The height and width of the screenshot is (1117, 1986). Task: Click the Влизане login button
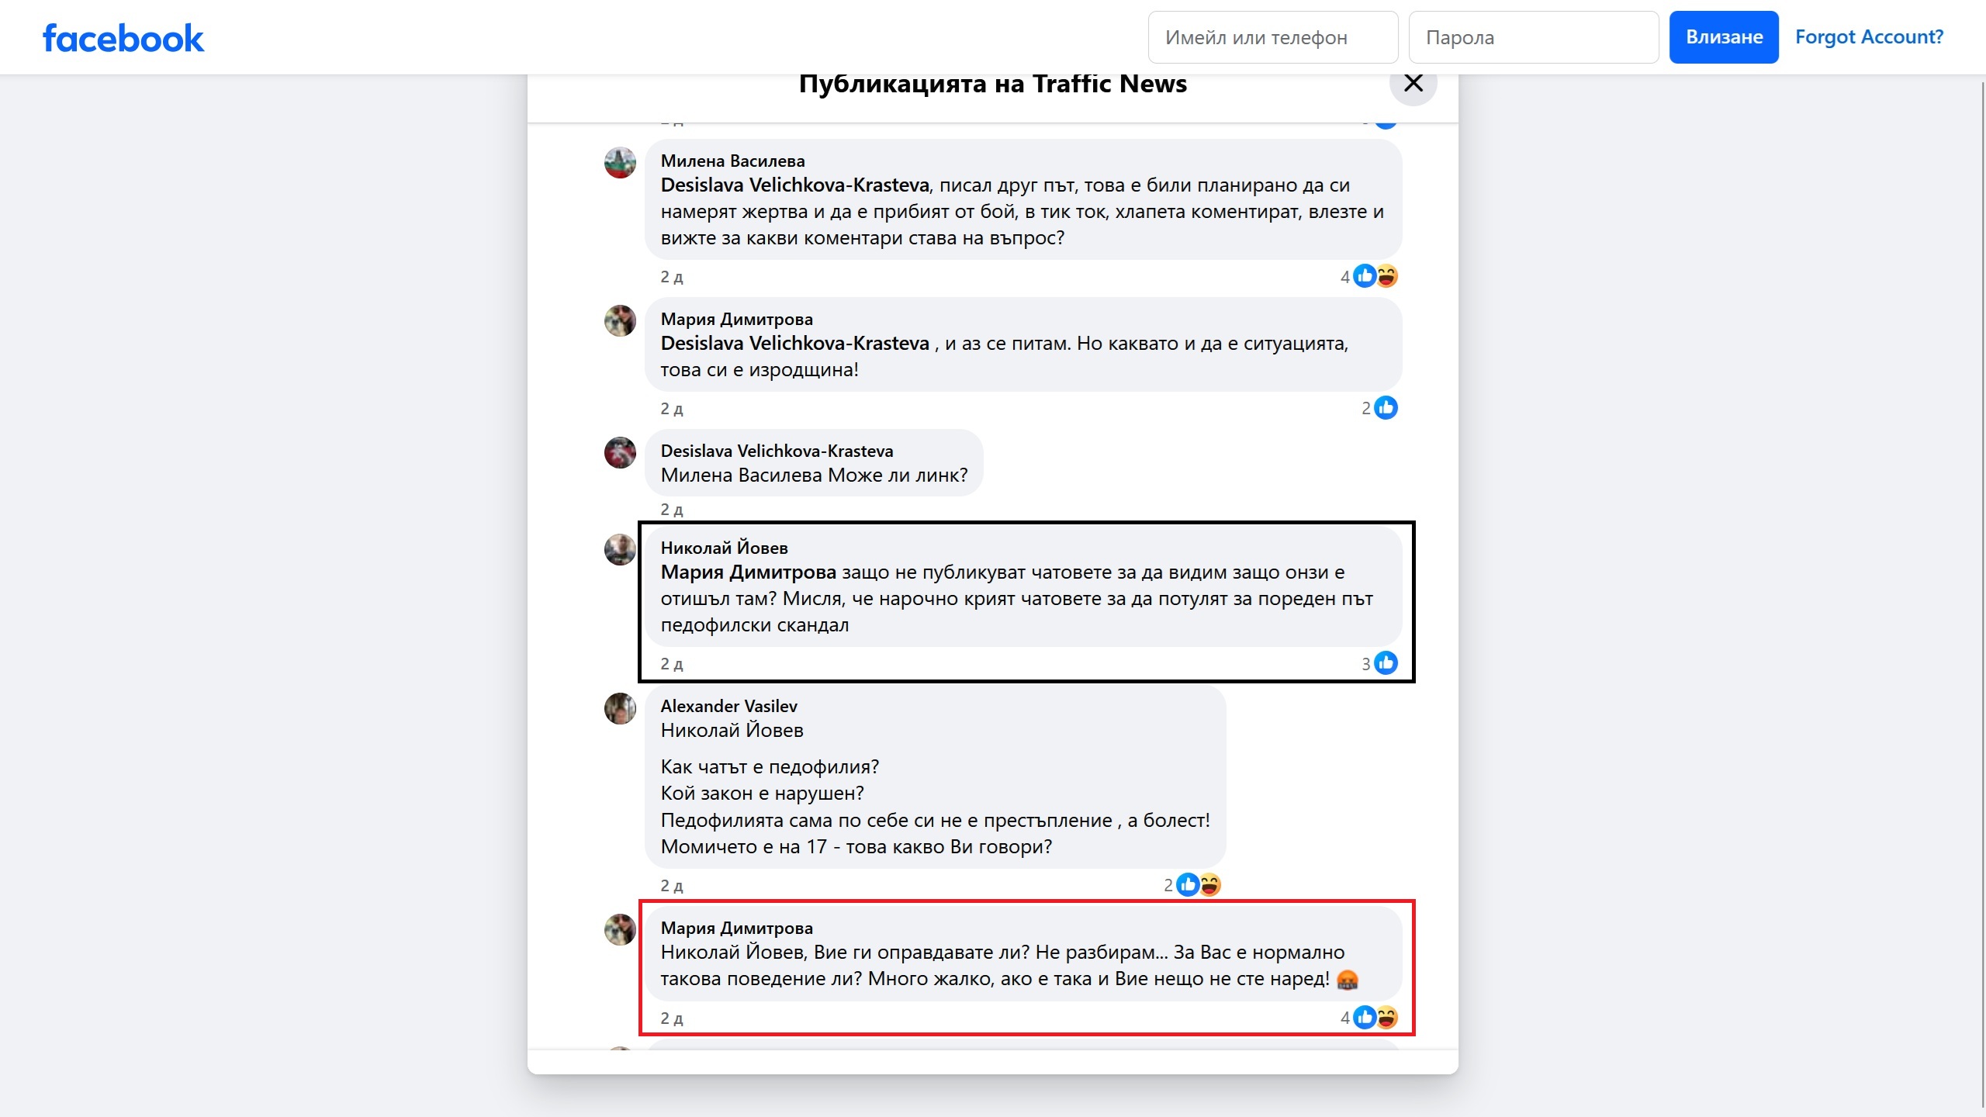[1724, 37]
